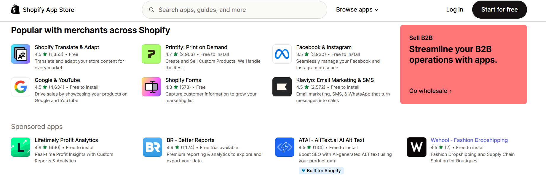Click Wahool description about Fashion Dropshipping

coord(472,158)
